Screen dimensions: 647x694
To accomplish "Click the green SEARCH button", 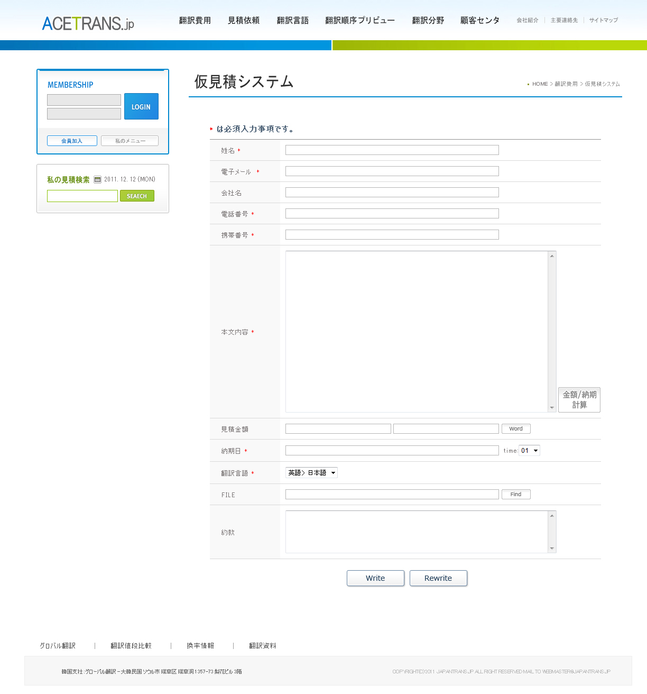I will [137, 196].
